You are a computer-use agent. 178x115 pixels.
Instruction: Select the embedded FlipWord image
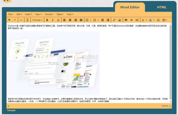(54, 63)
